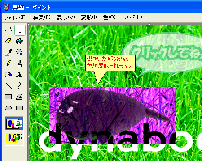202x161 pixels.
Task: Choose the Ellipse tool
Action: [9, 108]
